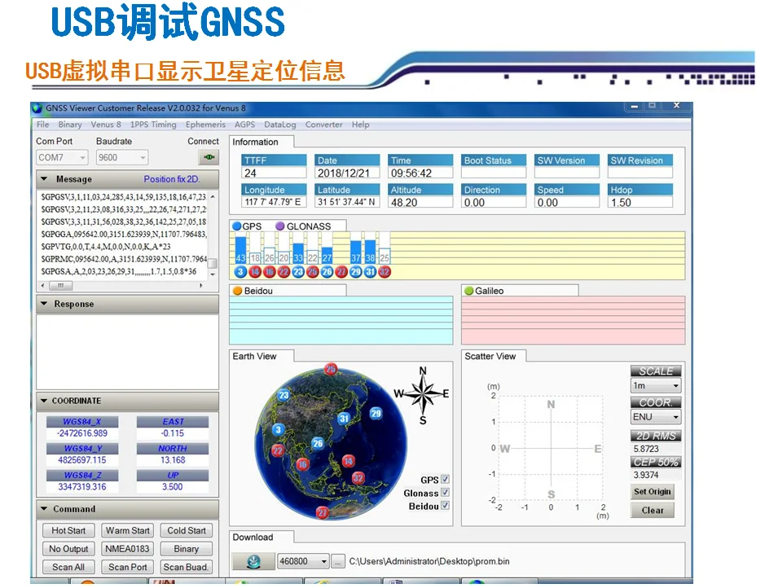Open the COOR. ENU dropdown
This screenshot has width=765, height=588.
coord(656,417)
